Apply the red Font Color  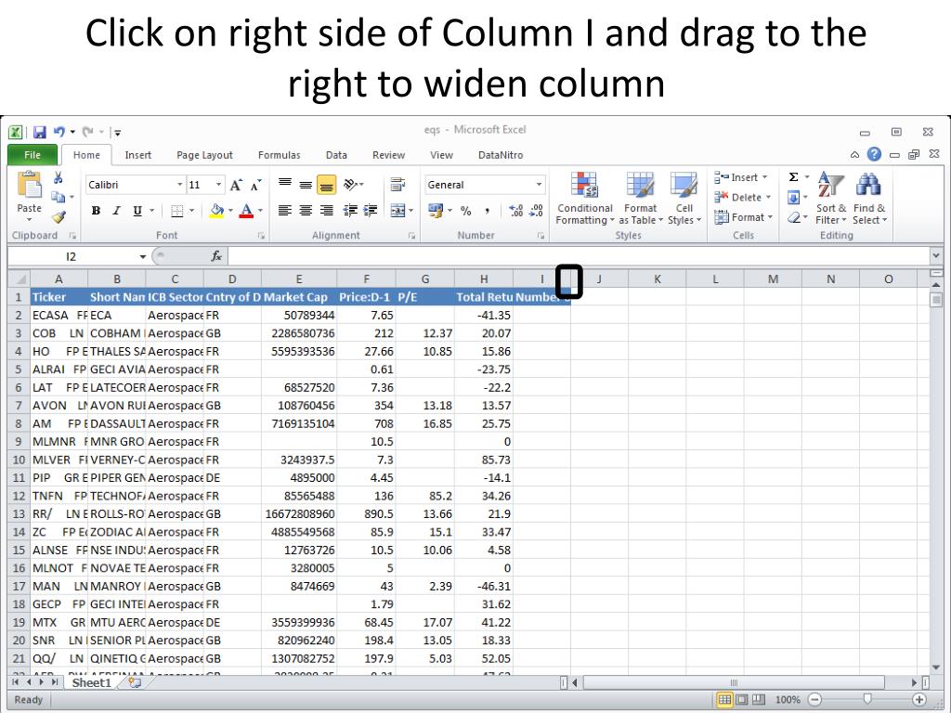click(246, 211)
